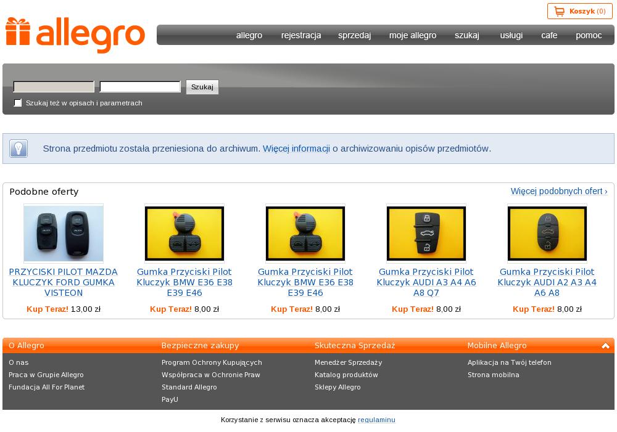Click the Allegro gift-box logo
This screenshot has width=617, height=432.
tap(75, 35)
